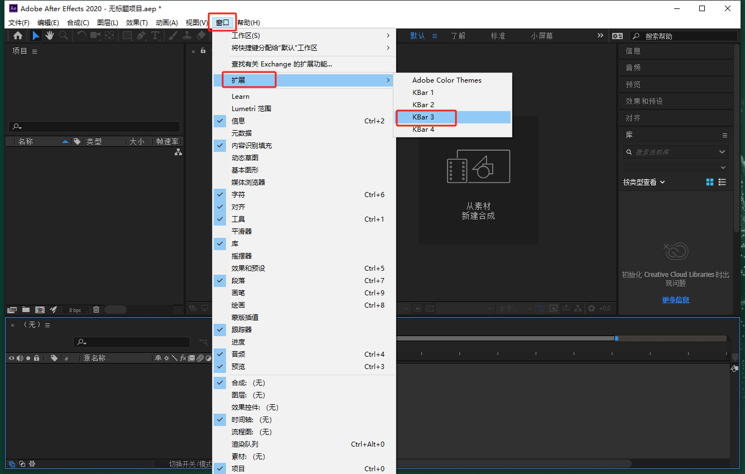Delete selected project items with trash icon
The width and height of the screenshot is (745, 474).
coord(96,310)
